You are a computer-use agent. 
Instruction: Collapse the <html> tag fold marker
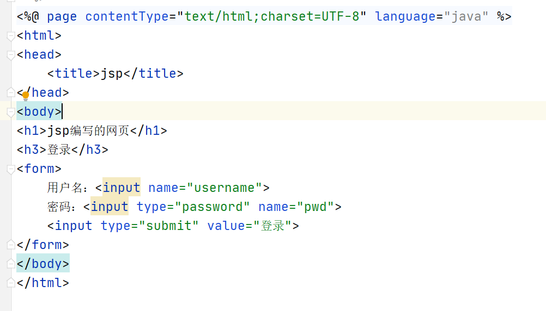click(x=11, y=36)
